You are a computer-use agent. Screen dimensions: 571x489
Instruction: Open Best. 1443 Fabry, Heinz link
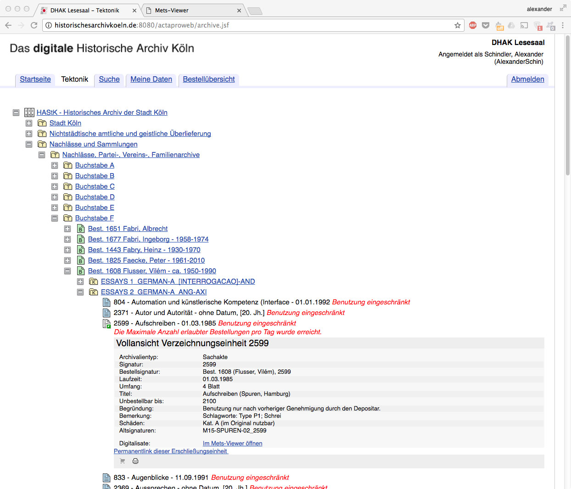(x=144, y=250)
